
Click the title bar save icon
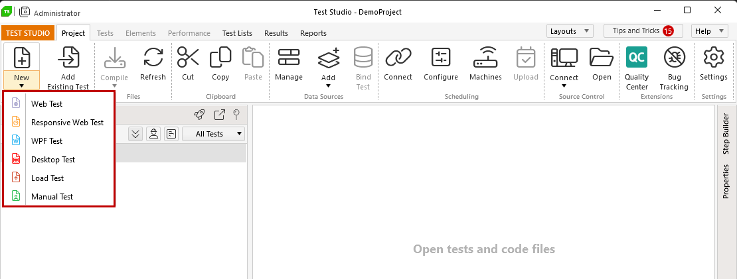pos(25,12)
